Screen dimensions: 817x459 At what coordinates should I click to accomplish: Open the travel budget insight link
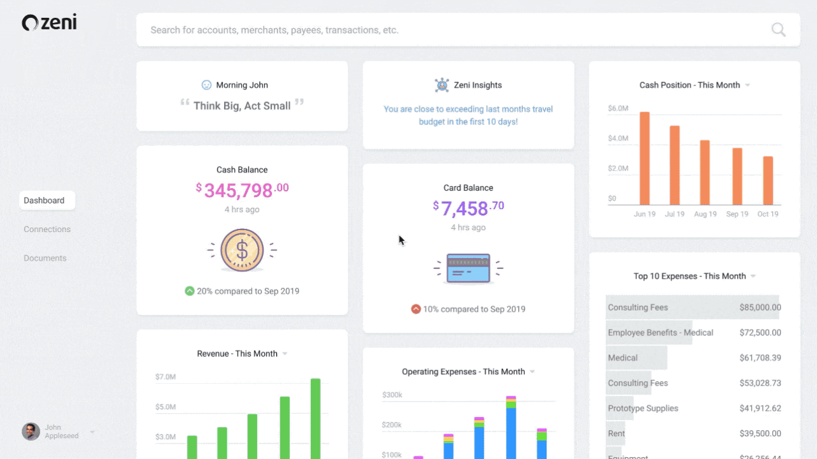468,115
